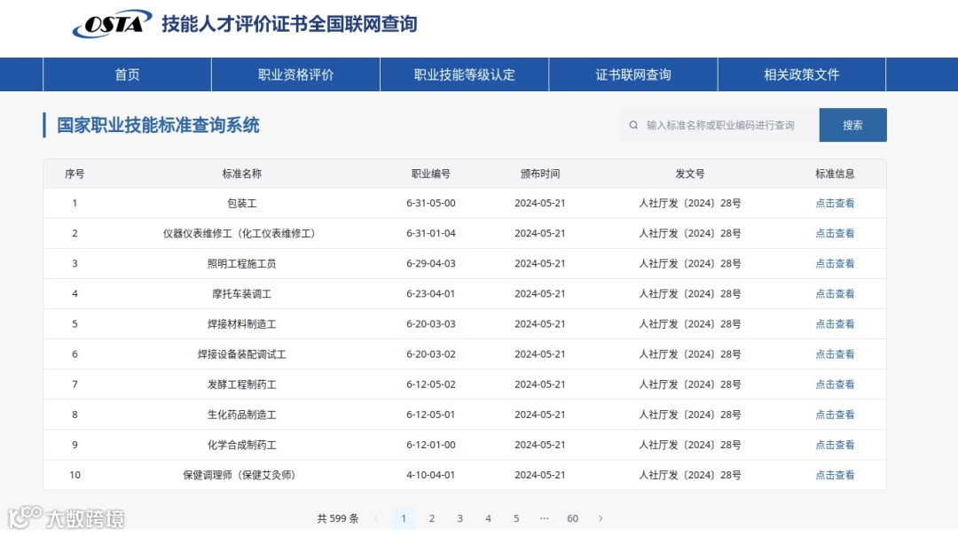Open 相关政策文件 menu
Screen dimensions: 958x536
coord(802,74)
